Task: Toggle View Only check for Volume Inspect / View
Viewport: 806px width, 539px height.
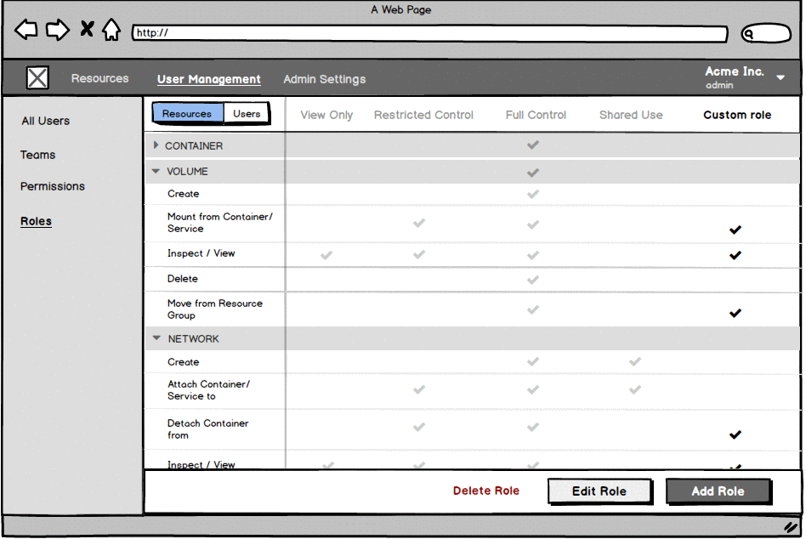Action: pos(326,255)
